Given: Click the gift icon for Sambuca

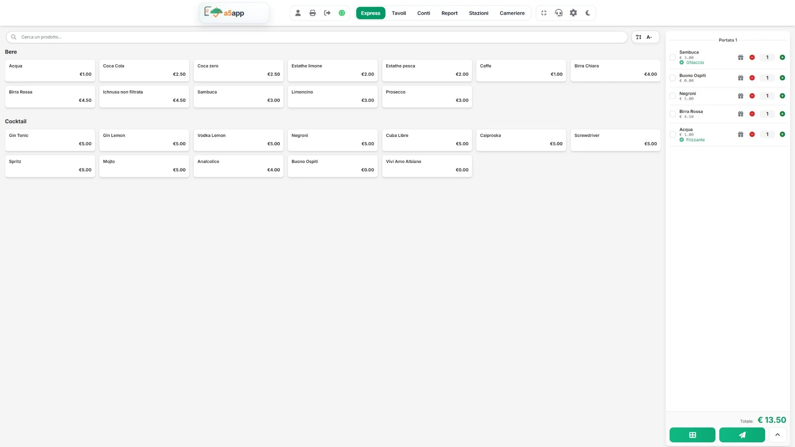Looking at the screenshot, I should click(x=741, y=57).
